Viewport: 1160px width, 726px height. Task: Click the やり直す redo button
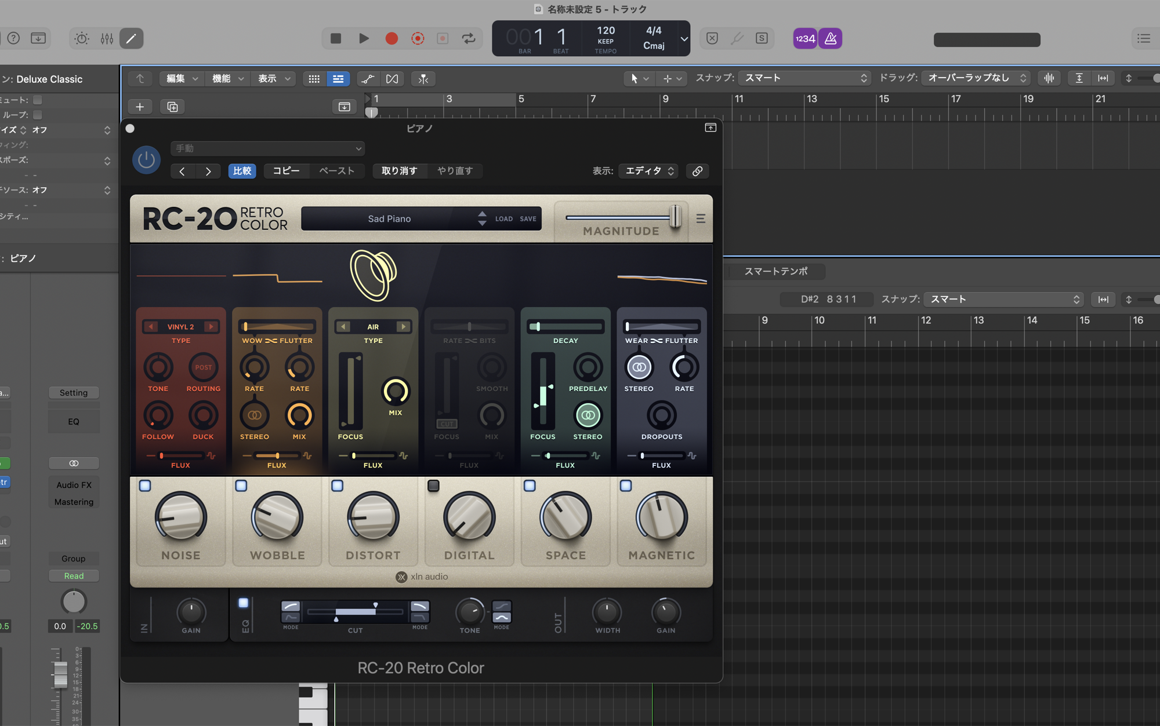click(455, 171)
